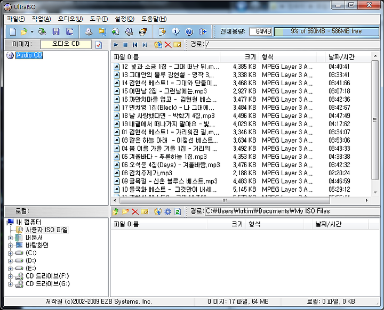Expand the 내문서 tree node
This screenshot has height=310, width=384.
tap(10, 238)
